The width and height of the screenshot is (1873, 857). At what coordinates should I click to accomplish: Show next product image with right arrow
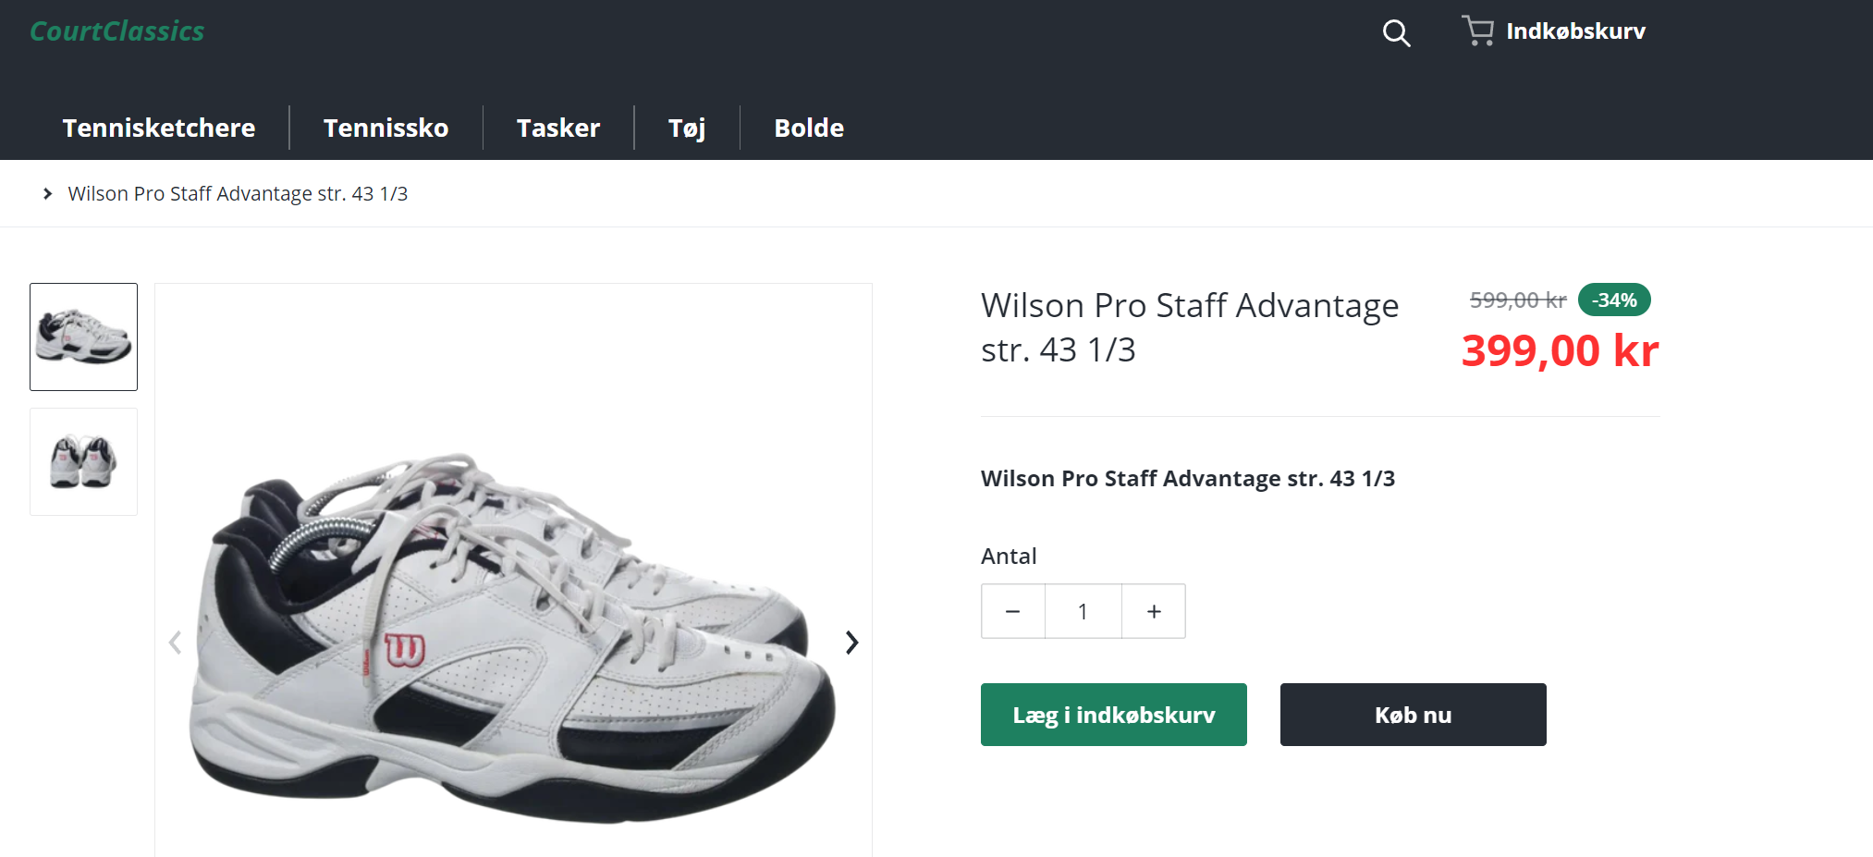pos(851,643)
